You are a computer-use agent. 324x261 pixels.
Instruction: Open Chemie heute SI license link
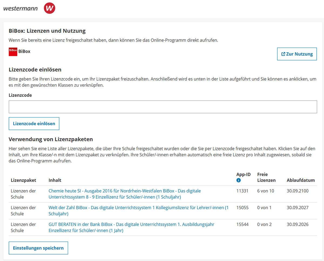(x=125, y=194)
